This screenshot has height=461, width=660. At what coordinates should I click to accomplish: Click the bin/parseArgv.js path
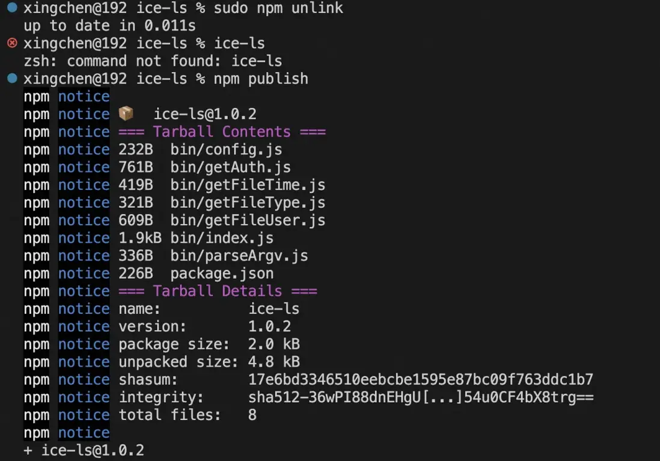(x=239, y=255)
